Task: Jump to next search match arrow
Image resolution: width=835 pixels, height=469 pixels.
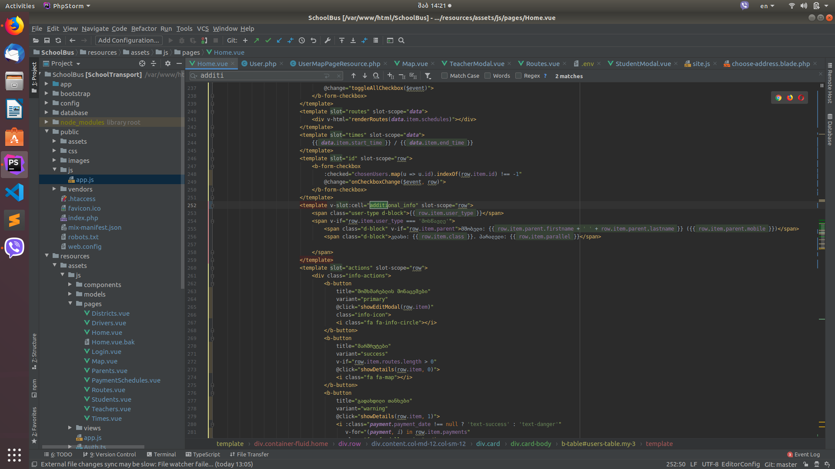Action: (365, 76)
